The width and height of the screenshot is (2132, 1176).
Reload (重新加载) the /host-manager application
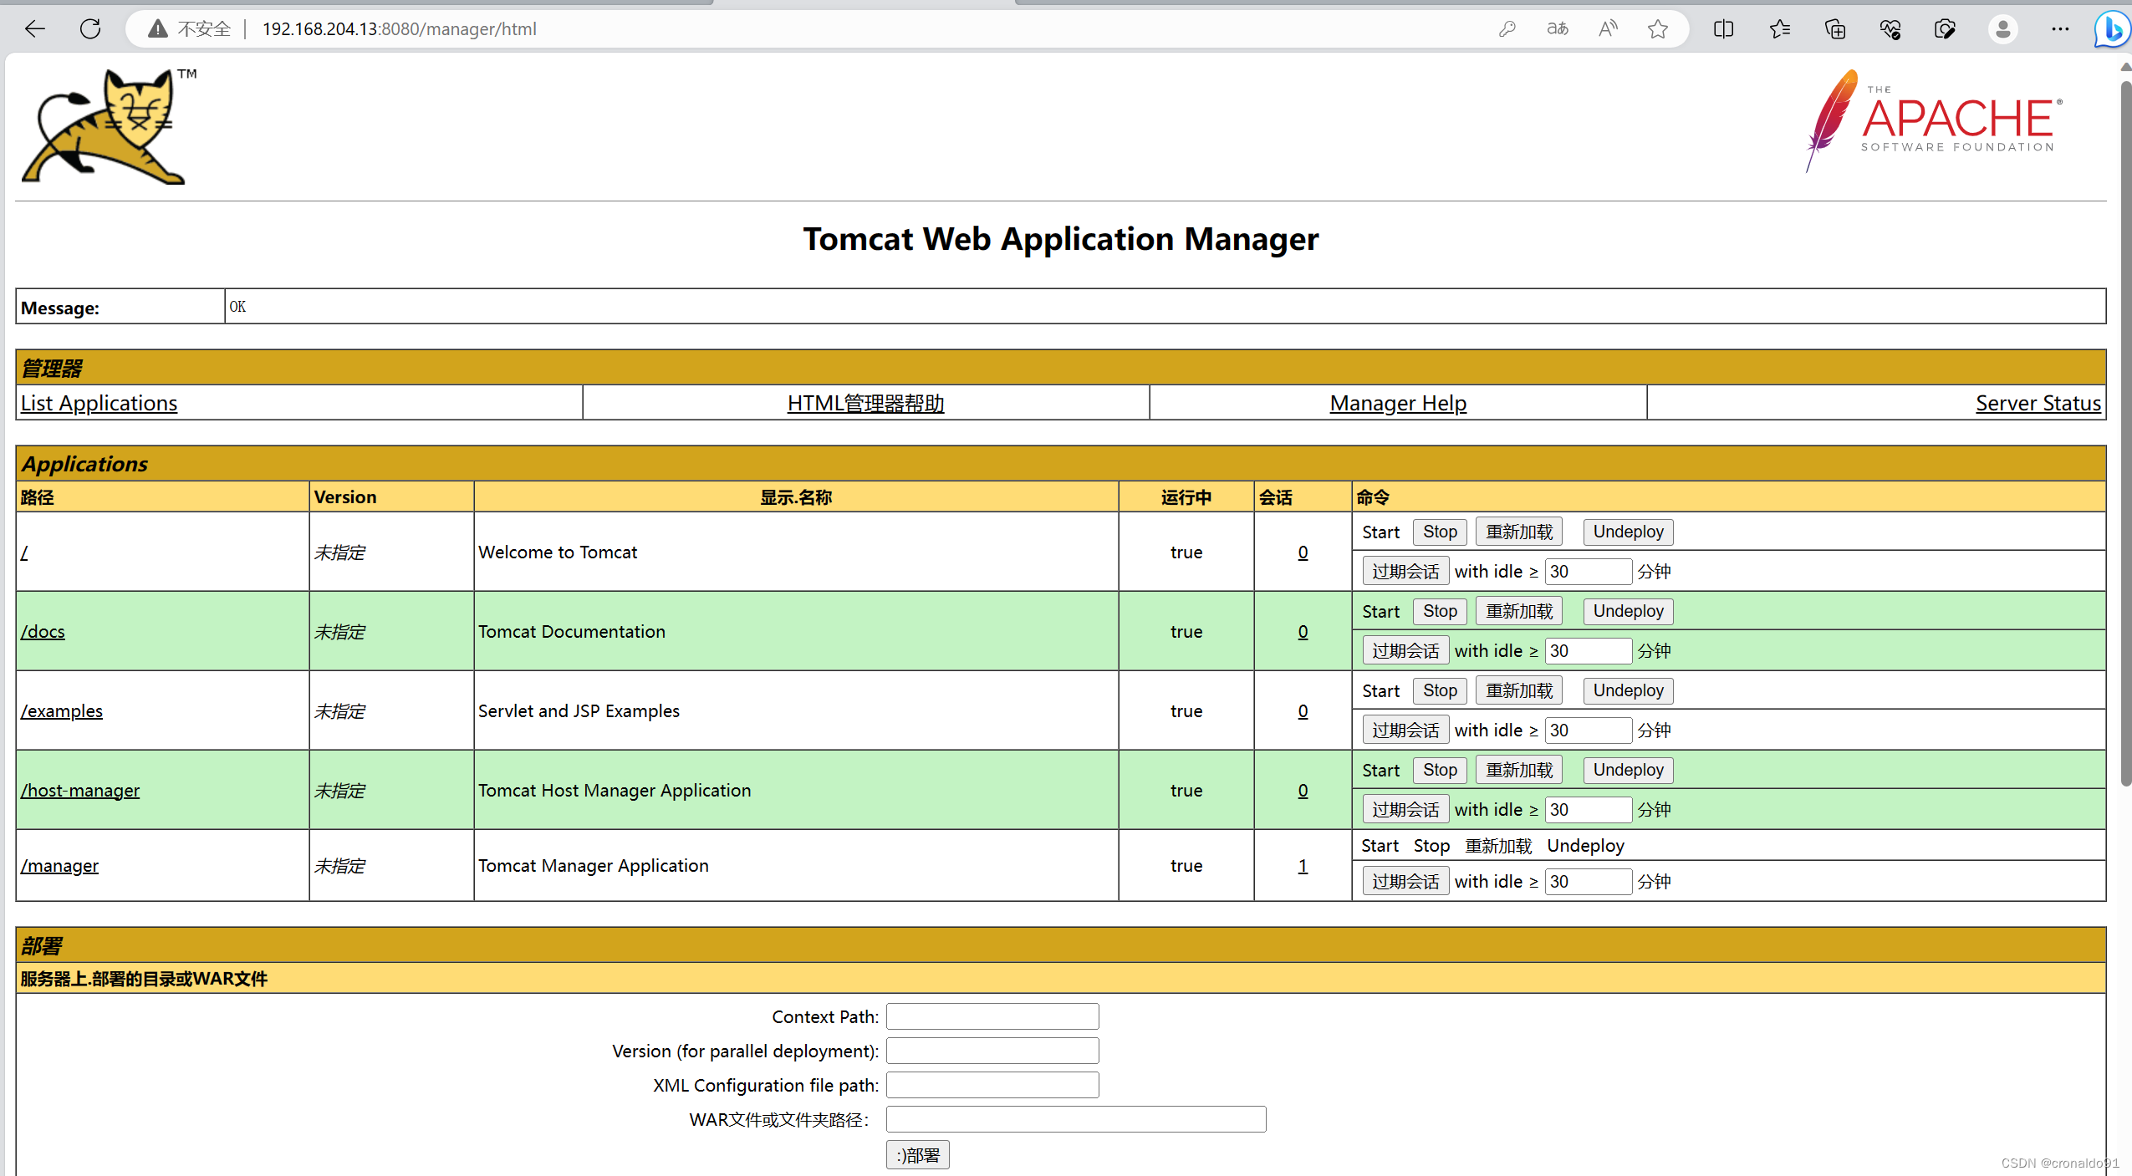point(1519,770)
